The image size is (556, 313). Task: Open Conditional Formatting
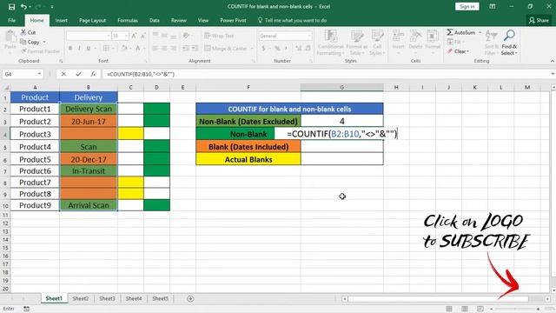point(330,43)
